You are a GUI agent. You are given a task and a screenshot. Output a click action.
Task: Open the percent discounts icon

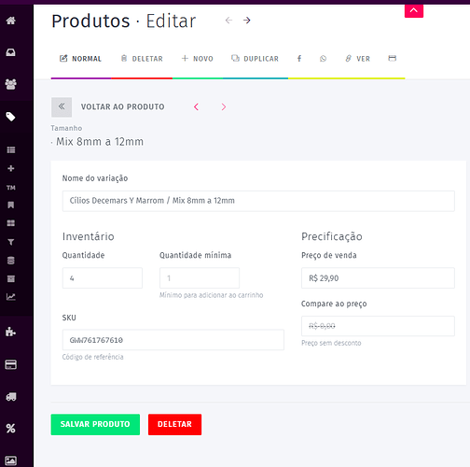pyautogui.click(x=11, y=429)
